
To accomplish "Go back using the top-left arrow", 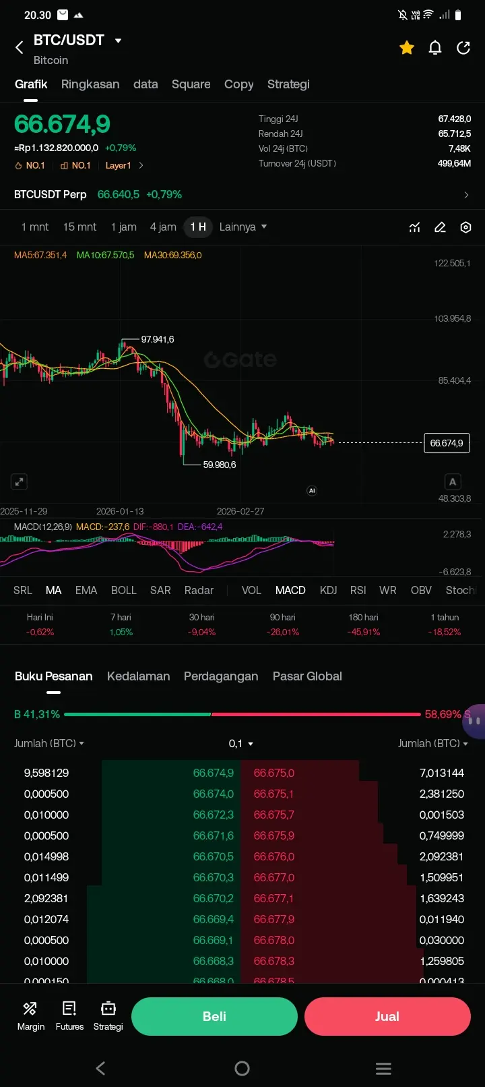I will (20, 47).
